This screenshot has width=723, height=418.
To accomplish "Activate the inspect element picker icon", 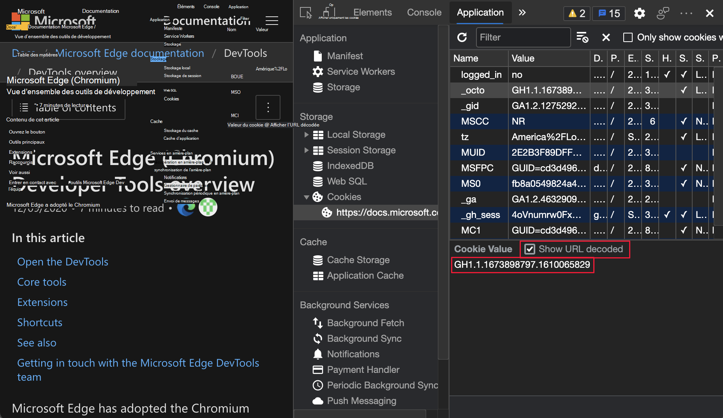I will (x=306, y=13).
